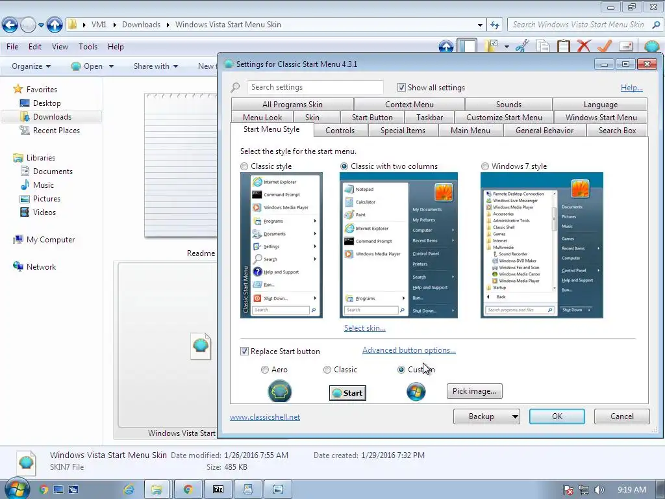Click the Chrome taskbar window button
Image resolution: width=665 pixels, height=499 pixels.
pyautogui.click(x=188, y=490)
